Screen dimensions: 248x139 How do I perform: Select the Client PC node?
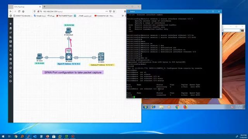pos(40,57)
